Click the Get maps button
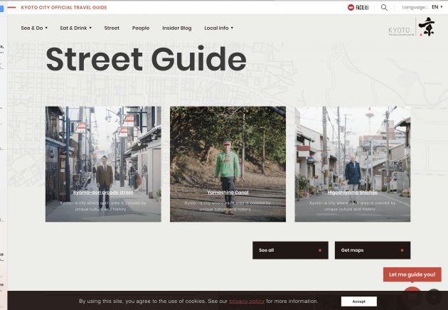The width and height of the screenshot is (448, 310). [x=373, y=250]
